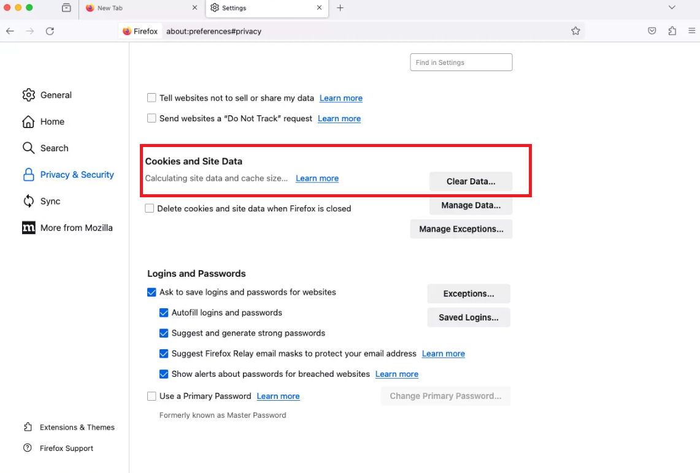Select Privacy & Security category

pyautogui.click(x=68, y=175)
